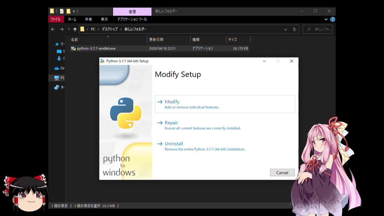Navigate forward with Explorer's forward arrow
384x216 pixels.
click(61, 29)
